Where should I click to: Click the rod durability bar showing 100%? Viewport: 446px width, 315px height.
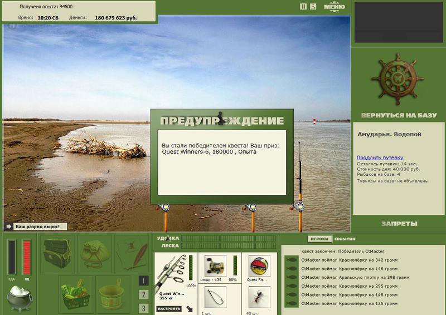click(191, 267)
